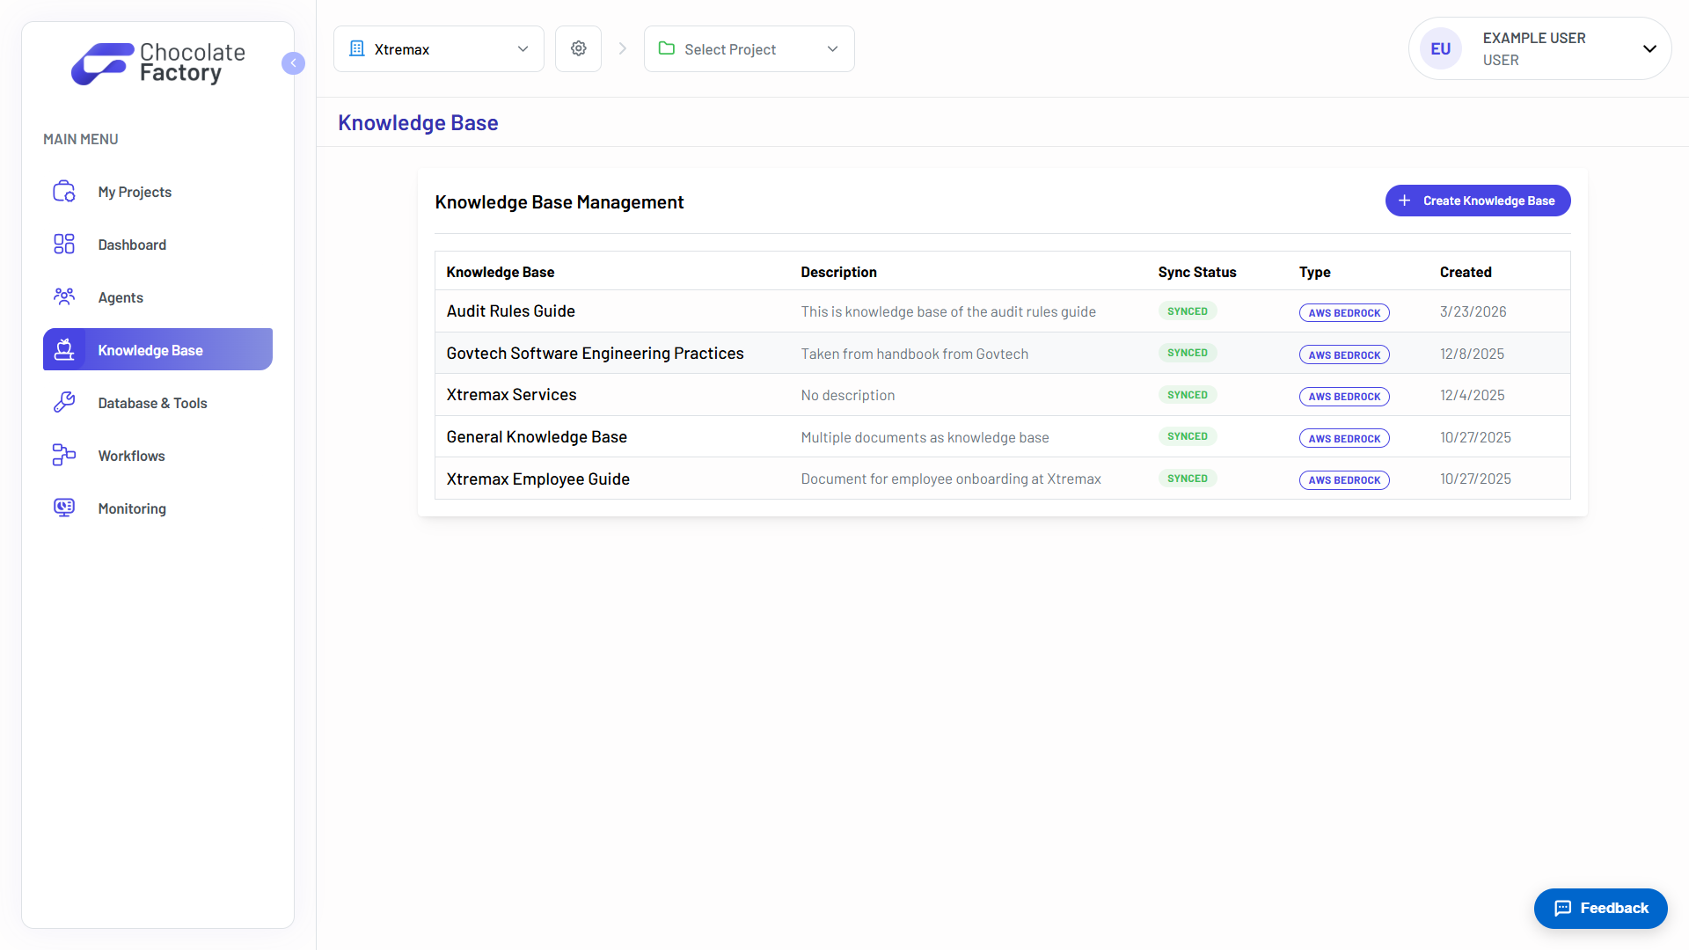
Task: Open Xtremax Employee Guide entry
Action: point(537,479)
